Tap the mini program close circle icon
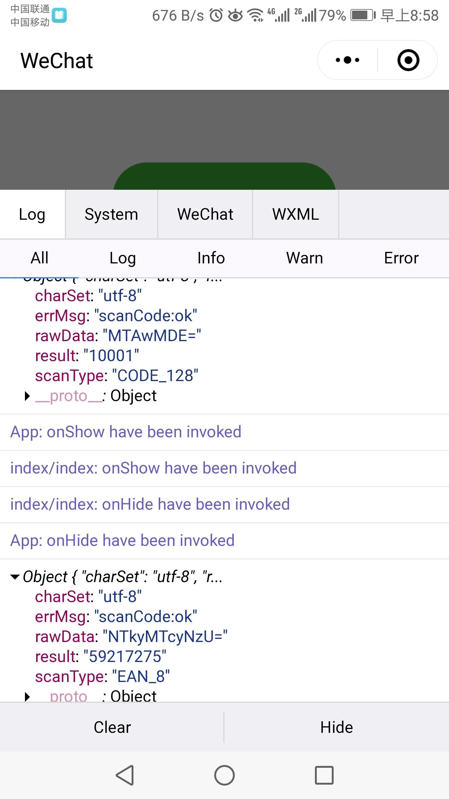This screenshot has width=449, height=799. point(408,60)
